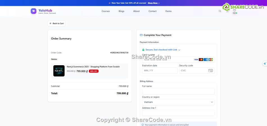Go to the Blogs menu item
This screenshot has height=126, width=267.
tap(121, 11)
